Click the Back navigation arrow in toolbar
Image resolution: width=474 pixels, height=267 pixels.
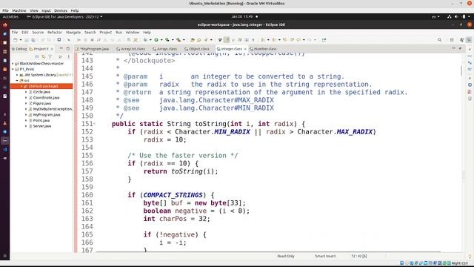[x=298, y=39]
